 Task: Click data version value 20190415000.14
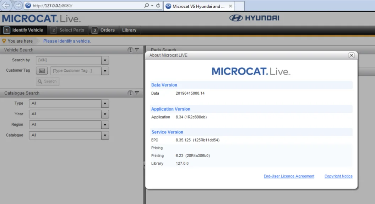(190, 93)
